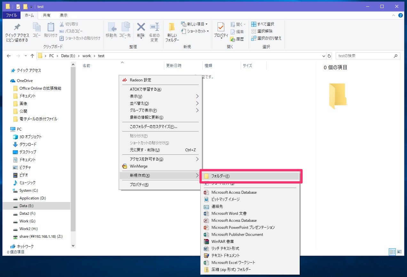Select Bitmap image (ビットマップ イメージ) entry
The image size is (407, 277).
pyautogui.click(x=250, y=199)
